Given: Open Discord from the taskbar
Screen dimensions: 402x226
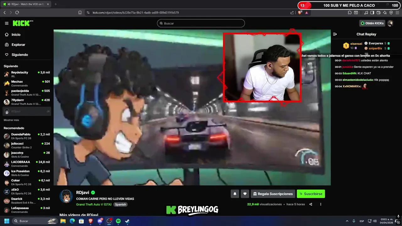Looking at the screenshot, I should (100, 221).
